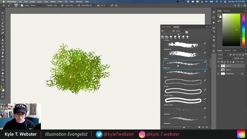
Task: Select the Gradient tool
Action: 3,50
